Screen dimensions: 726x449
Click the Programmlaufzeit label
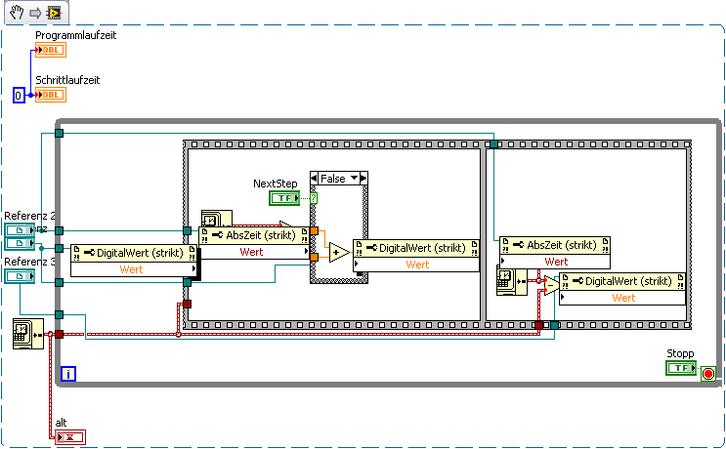76,35
